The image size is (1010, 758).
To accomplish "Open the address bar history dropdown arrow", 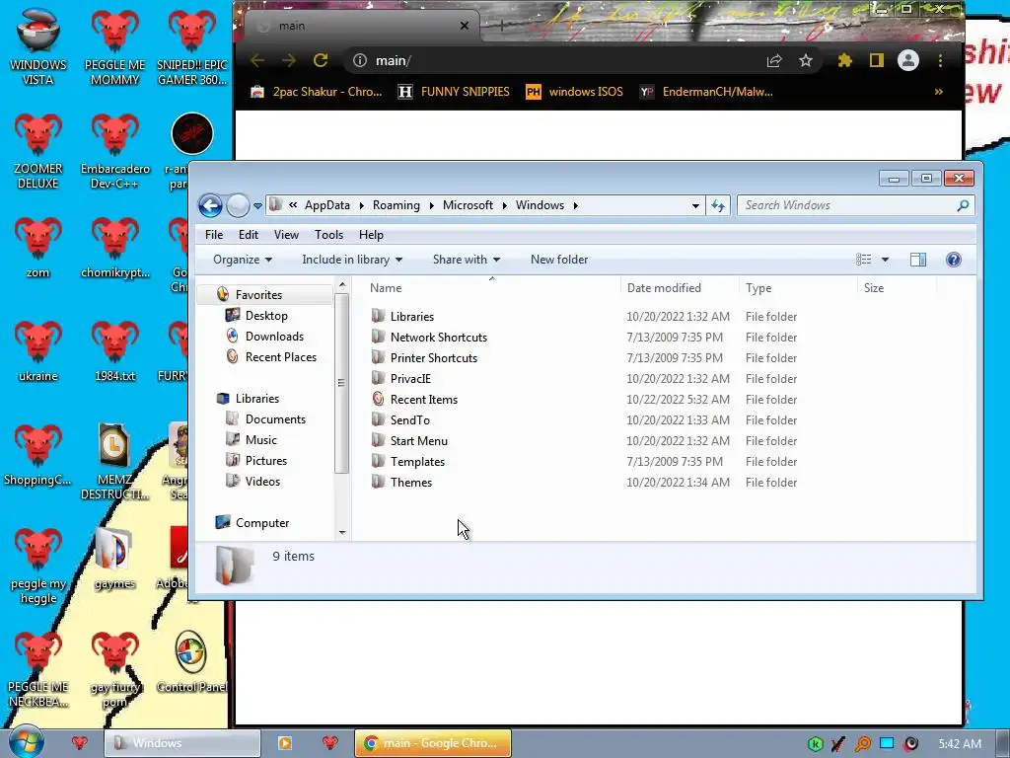I will (695, 206).
